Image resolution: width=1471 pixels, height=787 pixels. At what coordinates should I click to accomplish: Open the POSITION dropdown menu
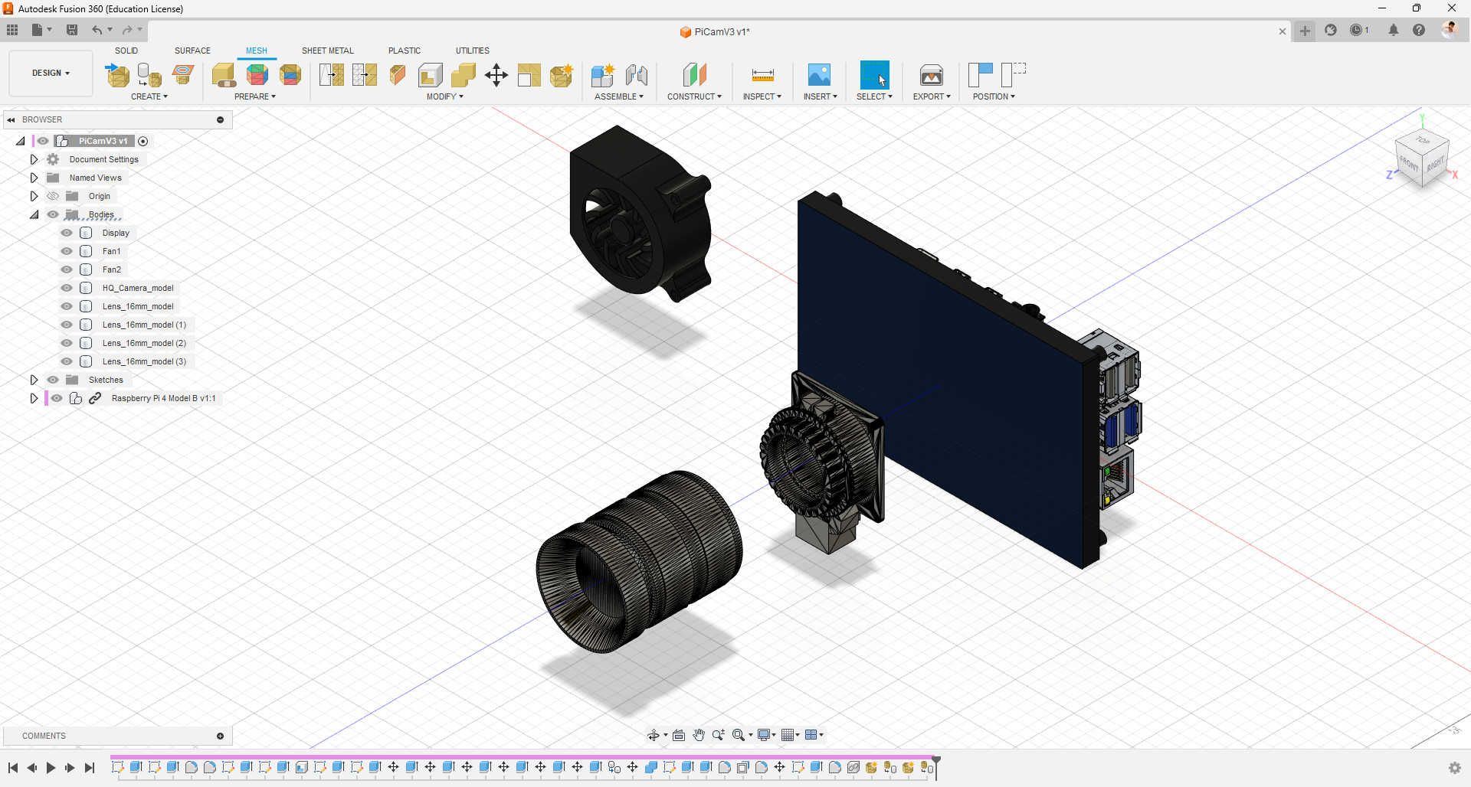coord(994,96)
